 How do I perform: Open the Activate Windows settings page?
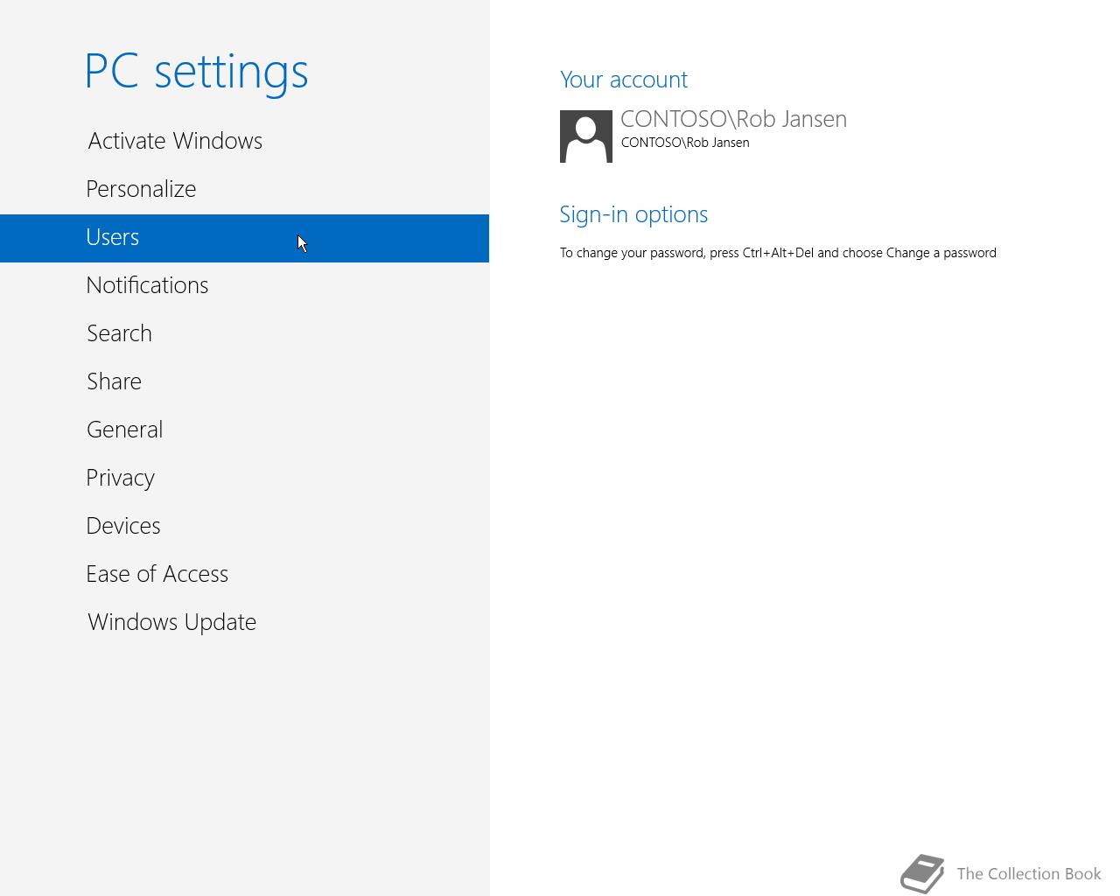point(244,142)
